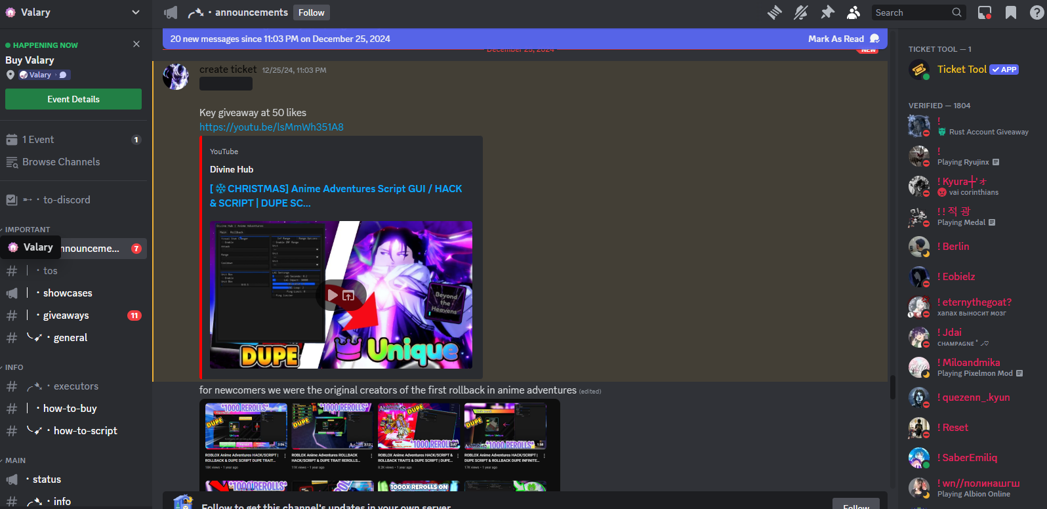Click the Event Details button
Viewport: 1047px width, 509px height.
point(73,99)
